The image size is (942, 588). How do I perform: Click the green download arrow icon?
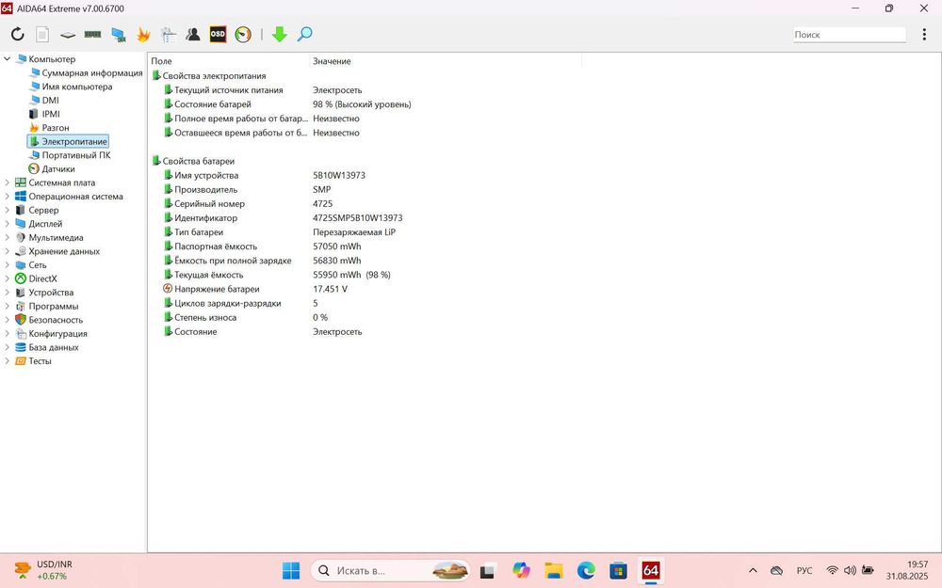(280, 34)
